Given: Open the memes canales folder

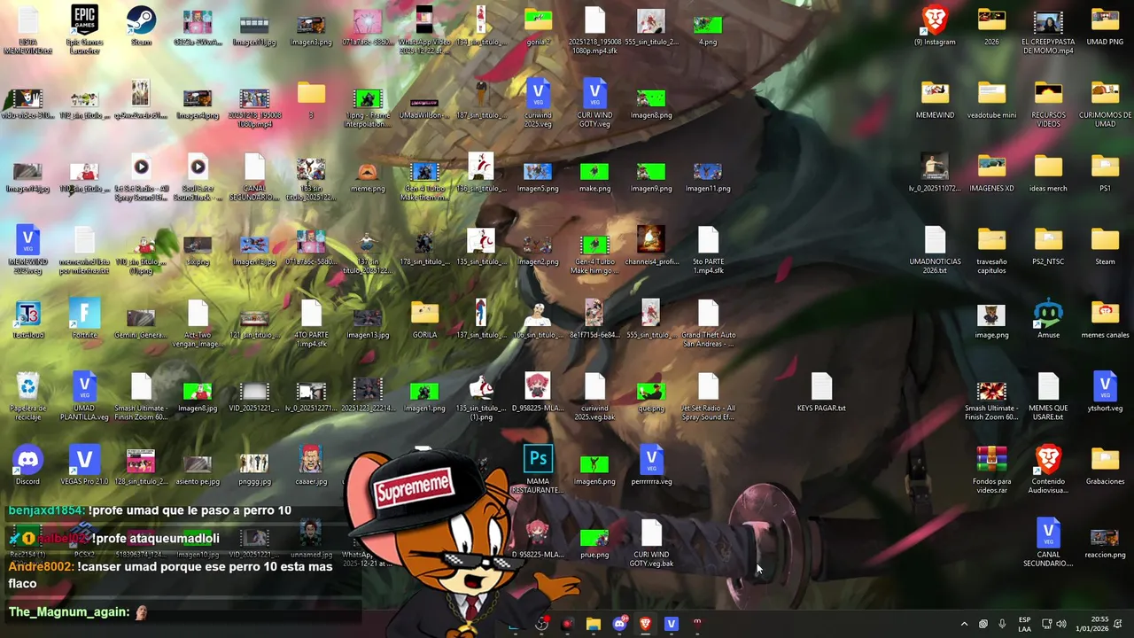Looking at the screenshot, I should [1105, 319].
